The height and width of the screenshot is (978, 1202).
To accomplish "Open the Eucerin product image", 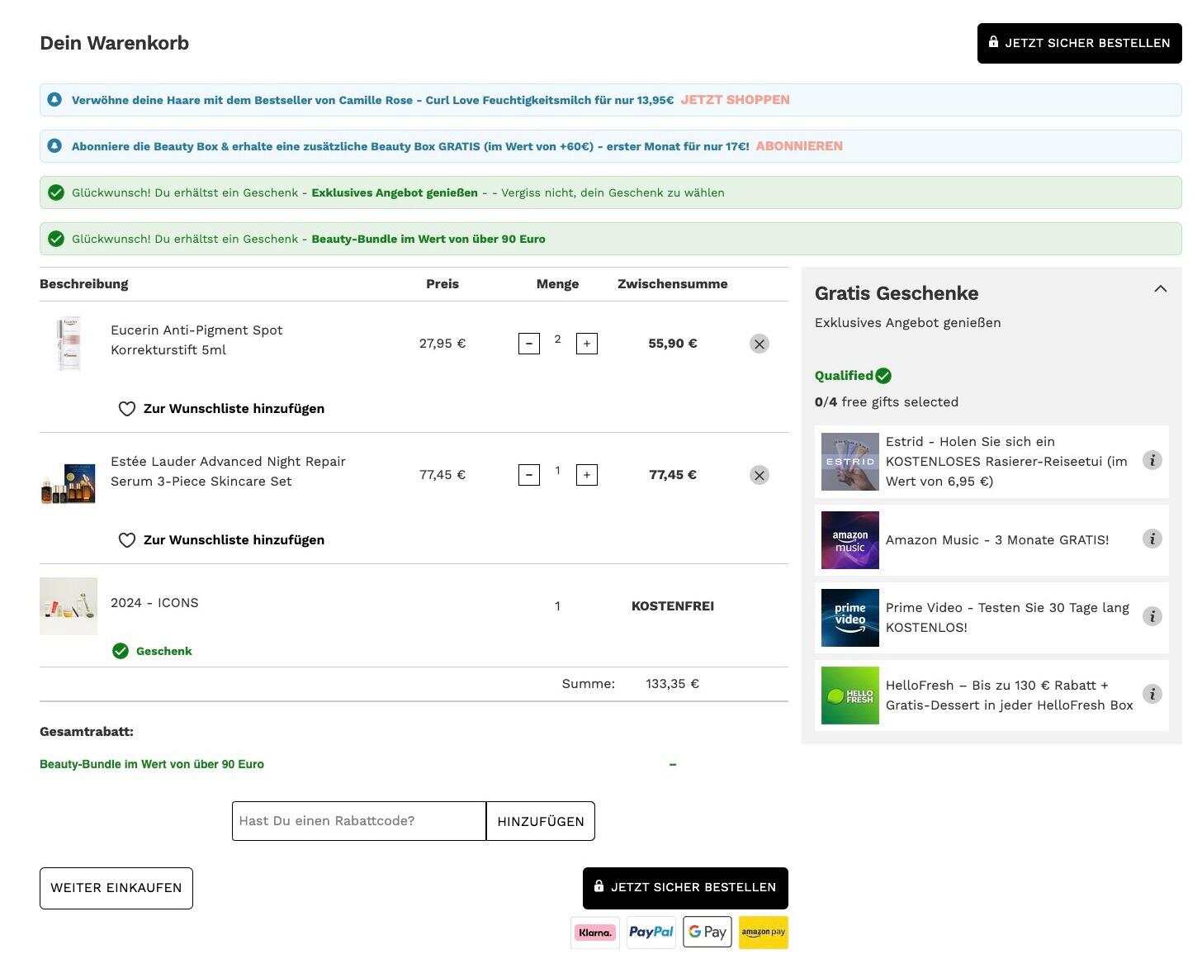I will (x=69, y=344).
